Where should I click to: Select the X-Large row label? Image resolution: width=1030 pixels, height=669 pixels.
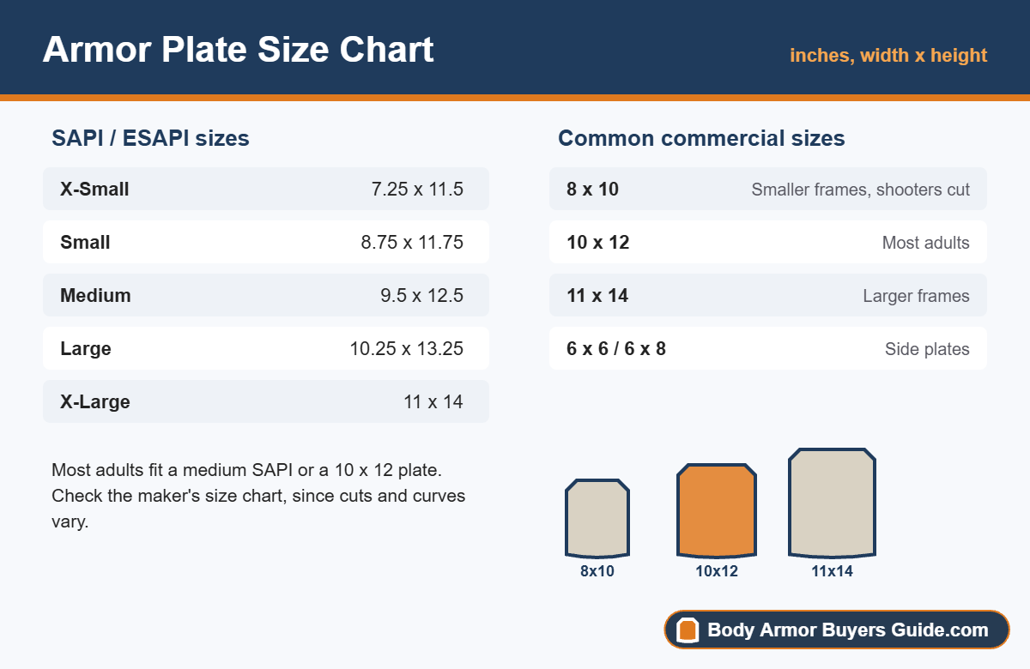coord(95,401)
